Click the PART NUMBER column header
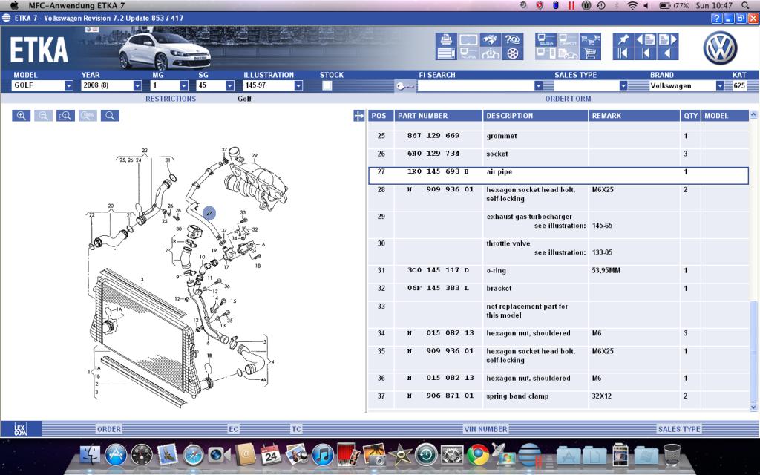Screen dimensions: 760x475 [x=439, y=116]
